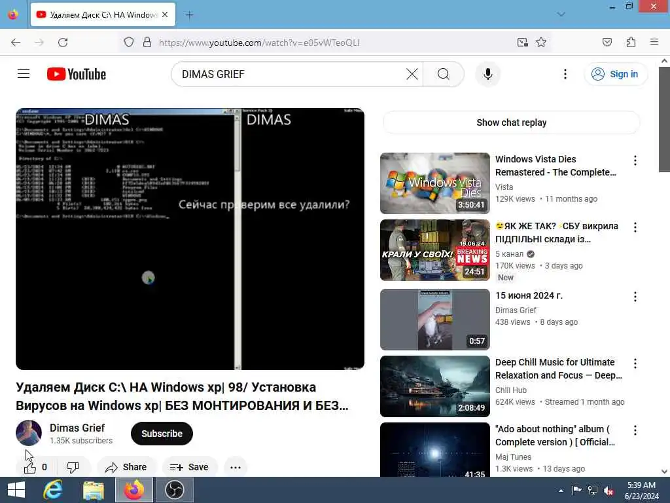Viewport: 670px width, 503px height.
Task: Go to the YouTube home logo
Action: pyautogui.click(x=77, y=74)
